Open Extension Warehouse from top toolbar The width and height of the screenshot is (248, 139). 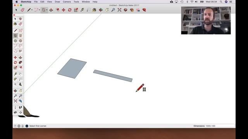click(132, 10)
